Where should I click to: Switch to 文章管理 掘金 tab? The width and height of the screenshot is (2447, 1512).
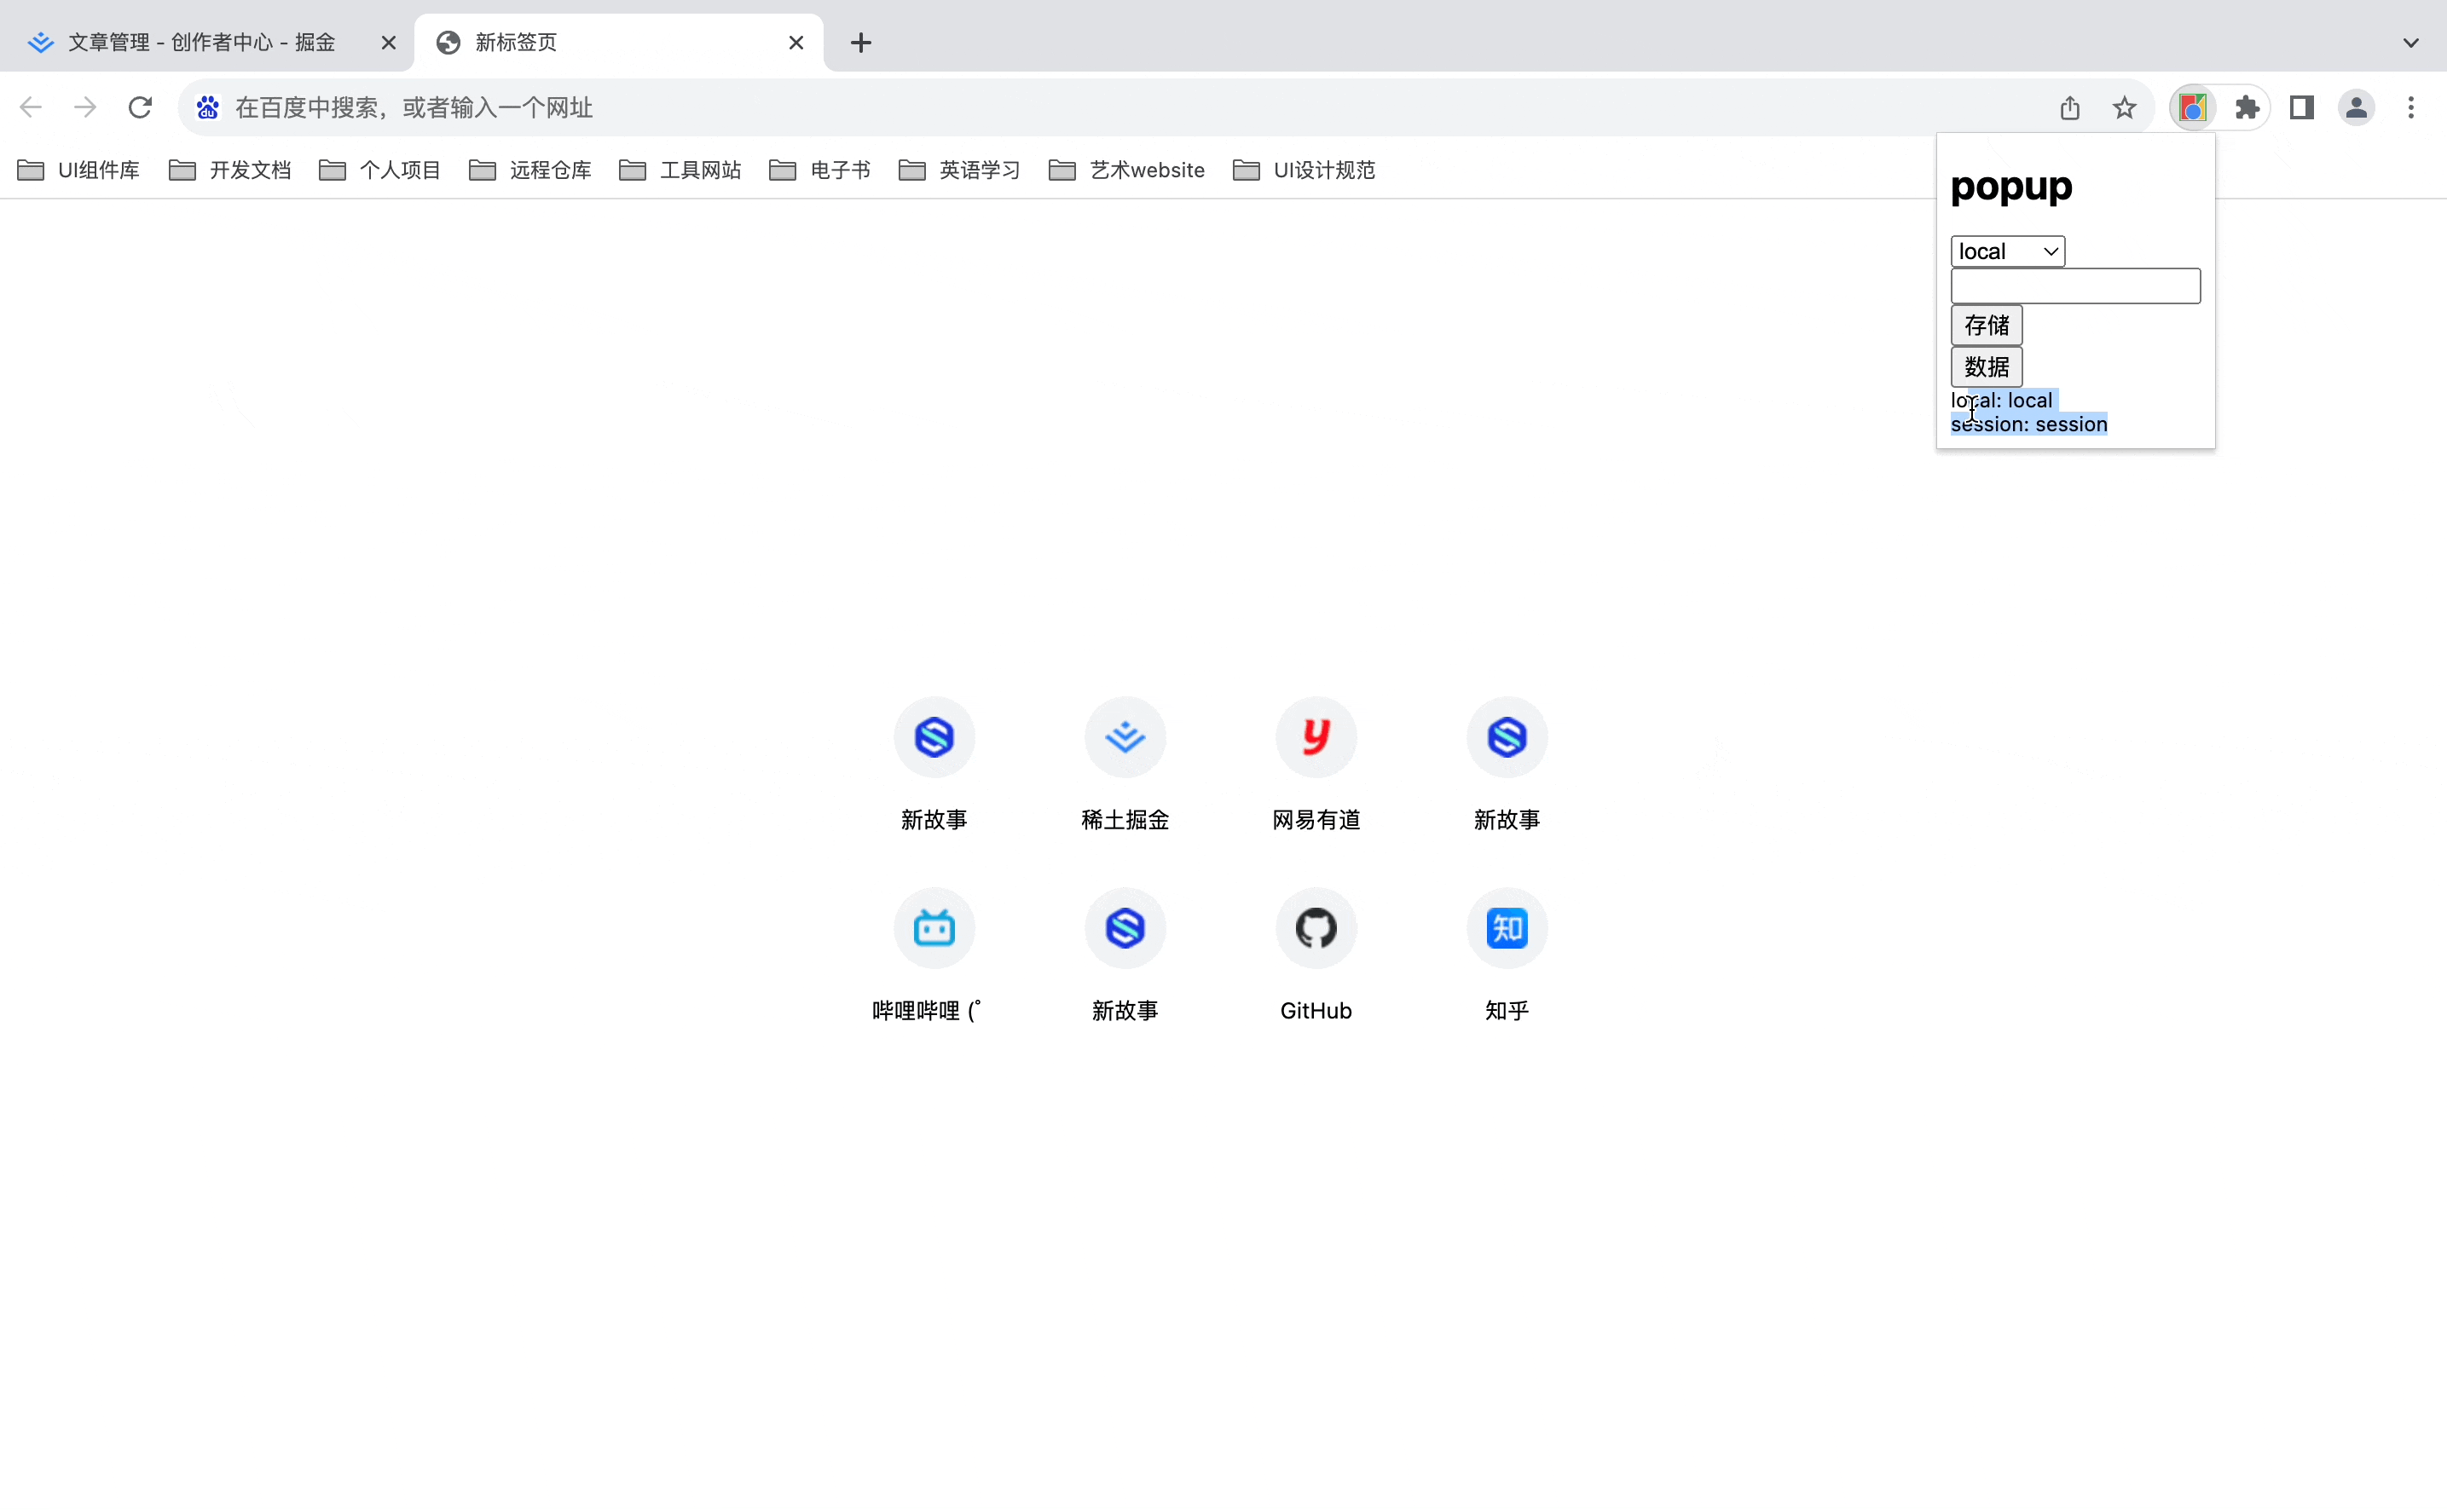[200, 43]
